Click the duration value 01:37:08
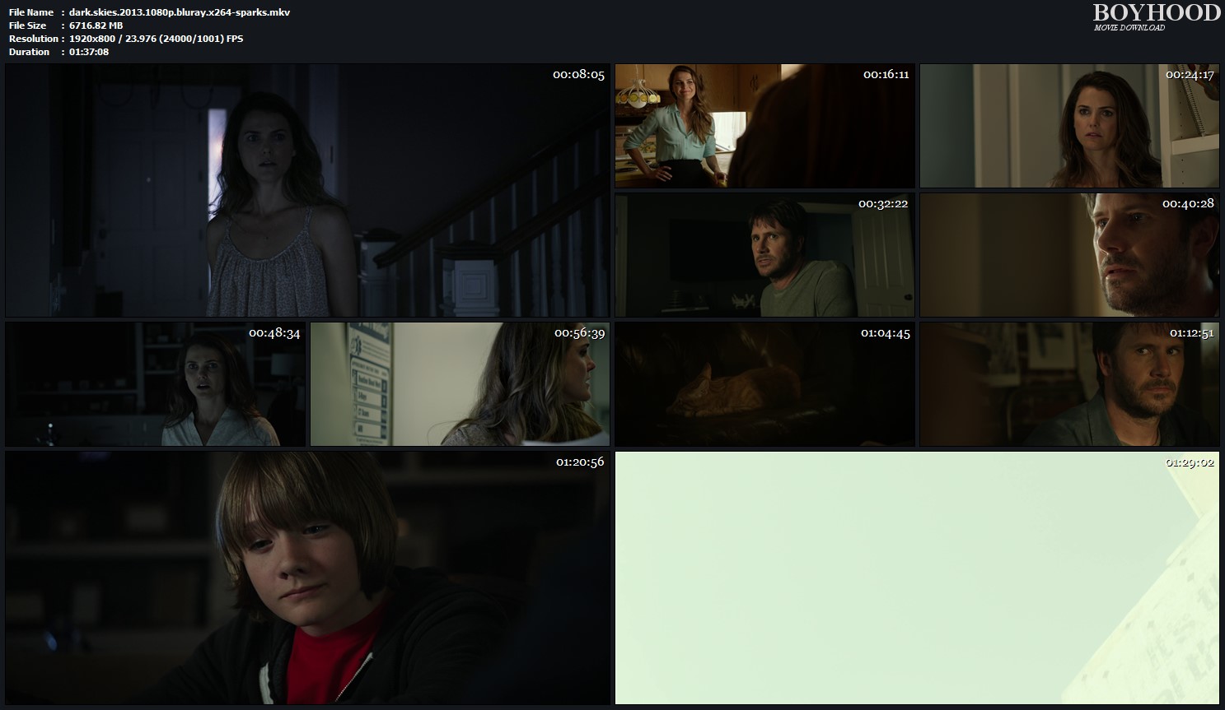Screen dimensions: 1225x710 (89, 52)
